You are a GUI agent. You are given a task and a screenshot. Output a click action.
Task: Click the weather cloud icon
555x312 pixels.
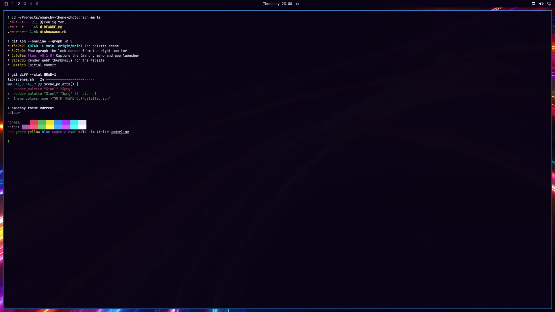coord(297,4)
